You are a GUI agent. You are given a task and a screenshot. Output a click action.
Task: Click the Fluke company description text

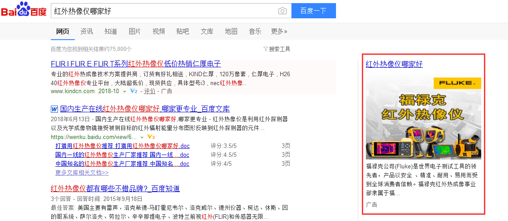pyautogui.click(x=422, y=180)
